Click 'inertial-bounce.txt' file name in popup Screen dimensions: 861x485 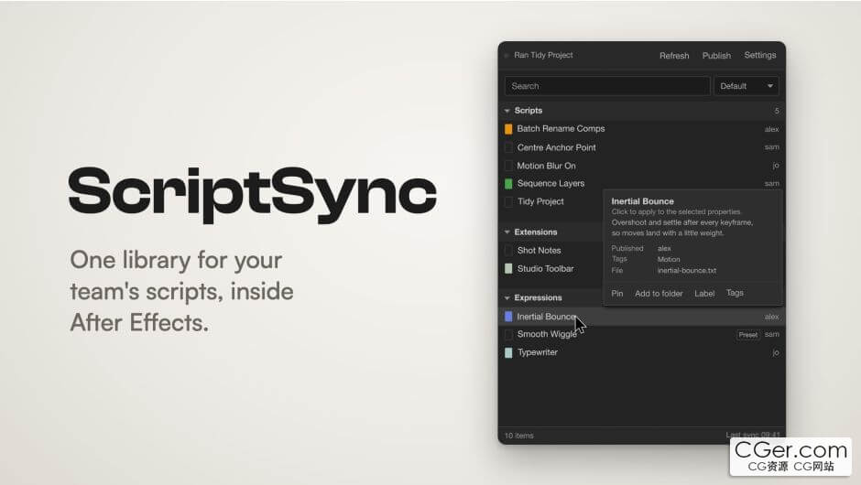687,271
